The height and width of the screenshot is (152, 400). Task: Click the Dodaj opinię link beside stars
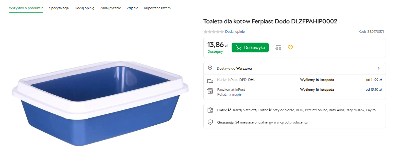235,32
